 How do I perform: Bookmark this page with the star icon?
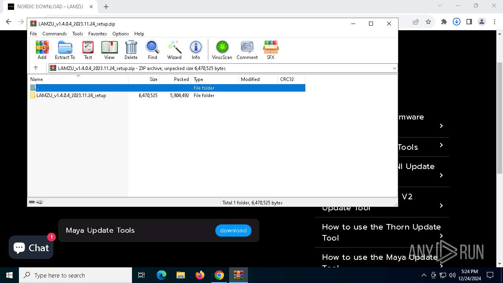click(x=428, y=22)
